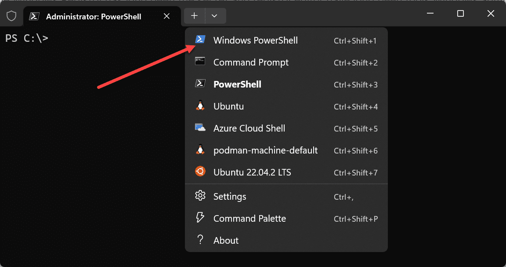Collapse the new tab dropdown chevron

[x=214, y=16]
